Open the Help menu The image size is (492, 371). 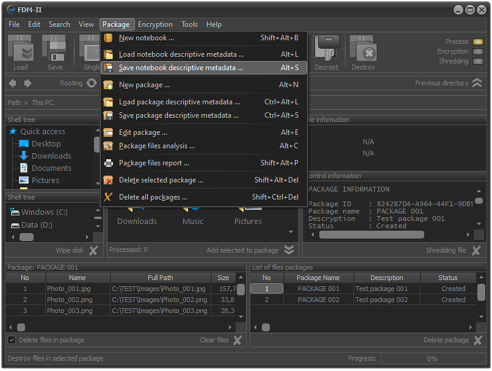[214, 24]
